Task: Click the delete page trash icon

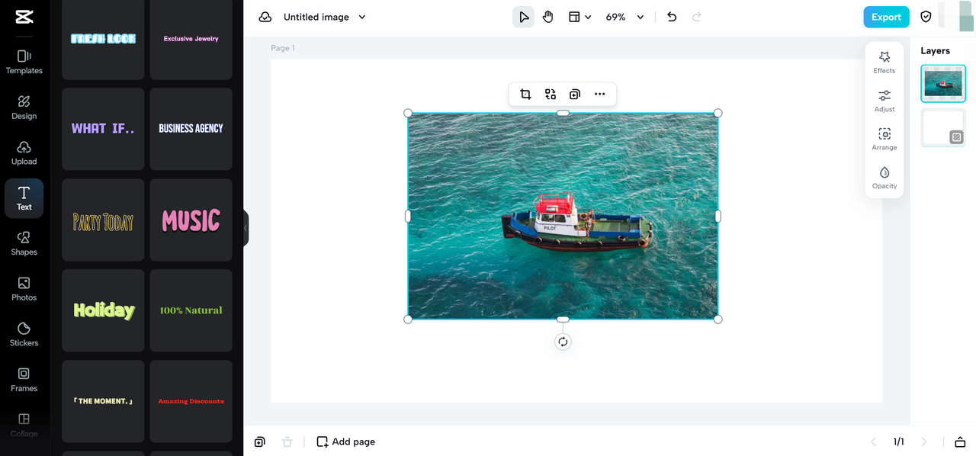Action: point(287,442)
